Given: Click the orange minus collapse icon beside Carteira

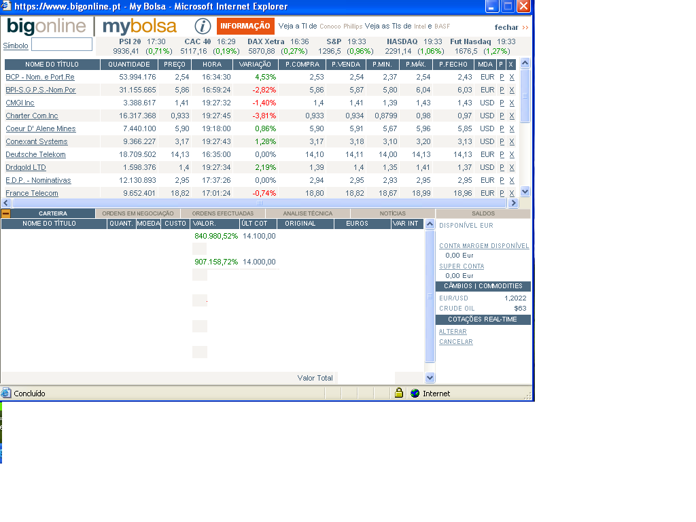Looking at the screenshot, I should 5,213.
